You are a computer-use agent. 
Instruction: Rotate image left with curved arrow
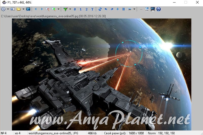coord(106,9)
